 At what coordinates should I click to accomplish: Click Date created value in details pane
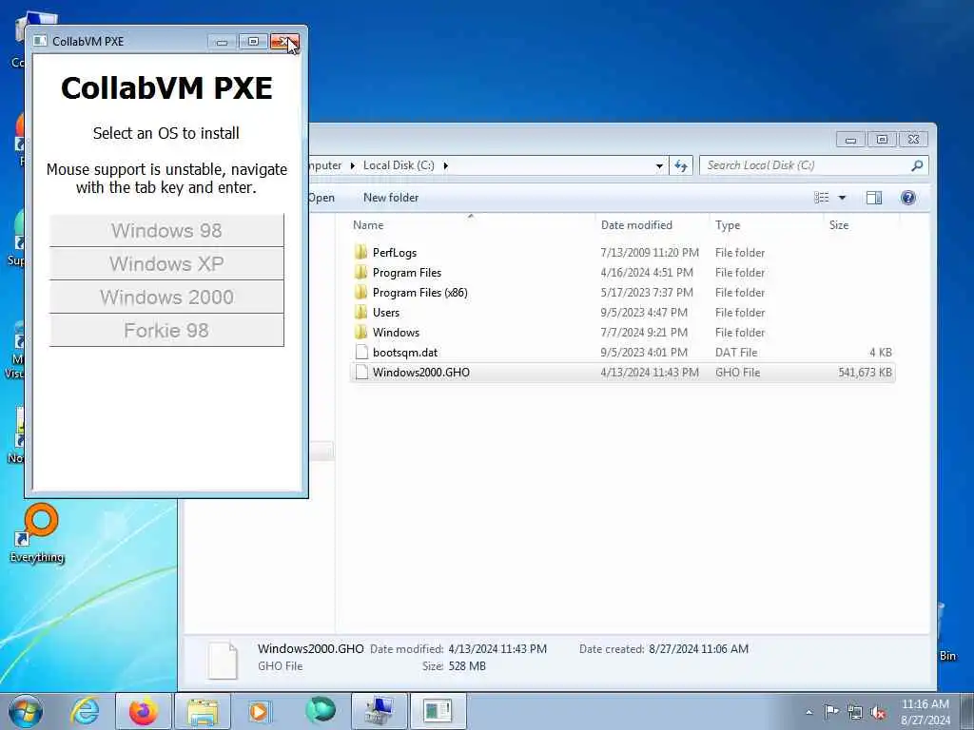pos(698,648)
